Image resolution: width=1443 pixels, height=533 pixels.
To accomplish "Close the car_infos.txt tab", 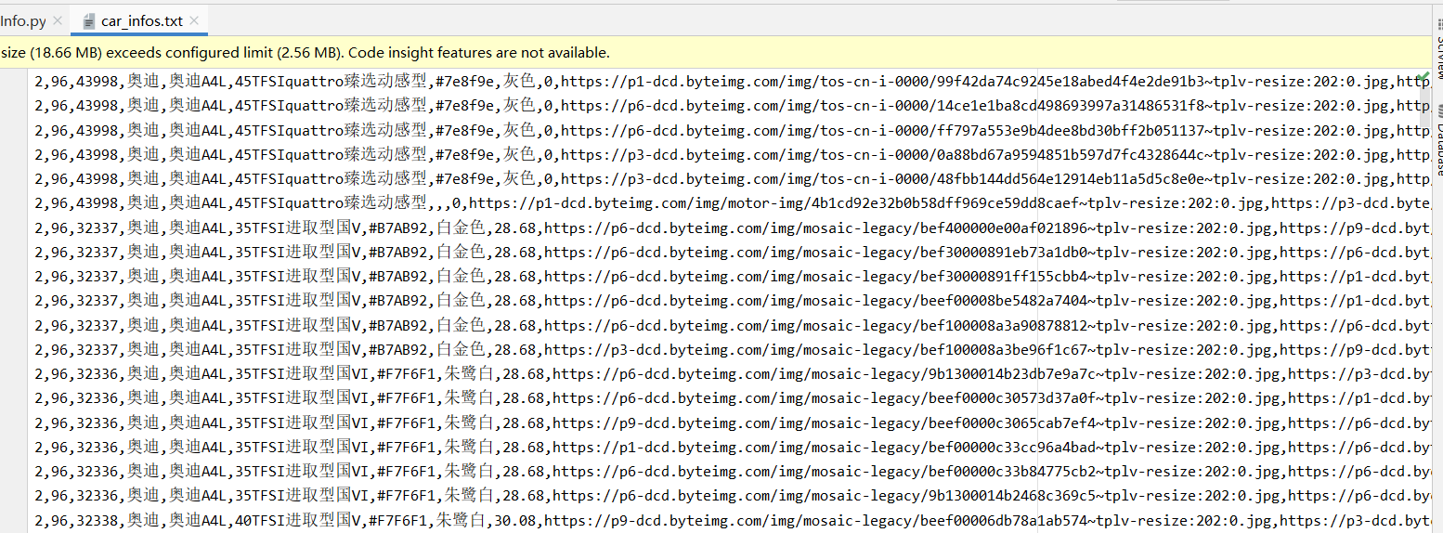I will [x=195, y=20].
